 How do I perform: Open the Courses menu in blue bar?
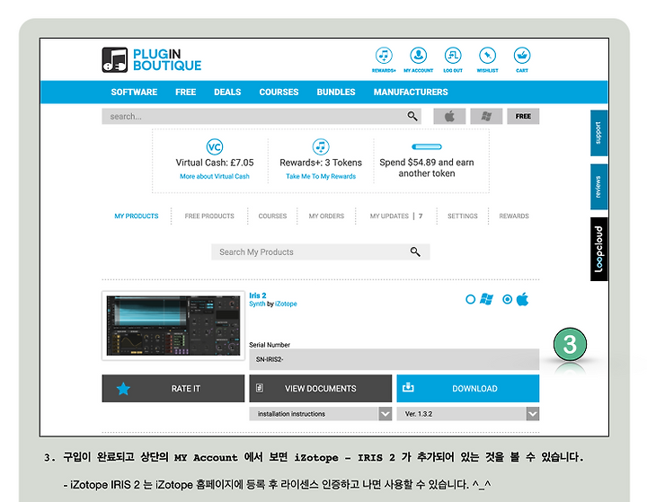(x=279, y=92)
